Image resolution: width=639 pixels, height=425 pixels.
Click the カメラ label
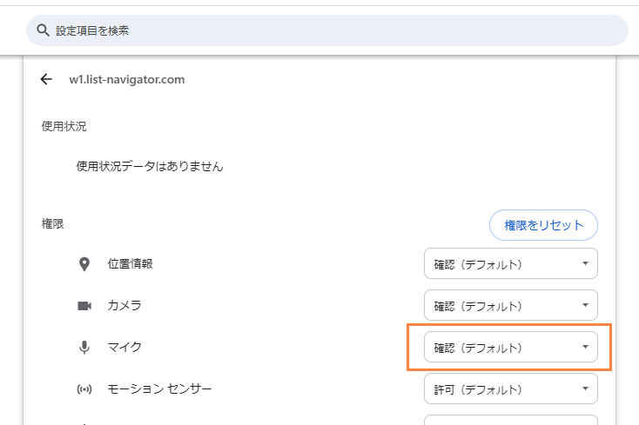click(x=124, y=305)
